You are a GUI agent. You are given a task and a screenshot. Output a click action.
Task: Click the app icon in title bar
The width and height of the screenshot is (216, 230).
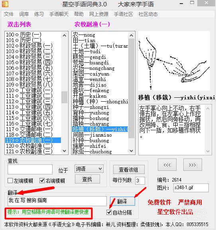(5, 4)
